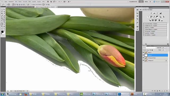Toggle the auto add/delete checkbox
The height and width of the screenshot is (96, 170).
click(x=32, y=5)
